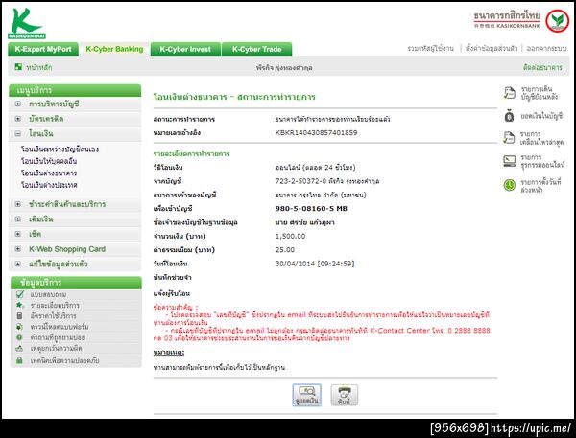Click the ดาวน์โหลดแบบฟอร์ม download icon
This screenshot has width=576, height=438.
click(20, 327)
